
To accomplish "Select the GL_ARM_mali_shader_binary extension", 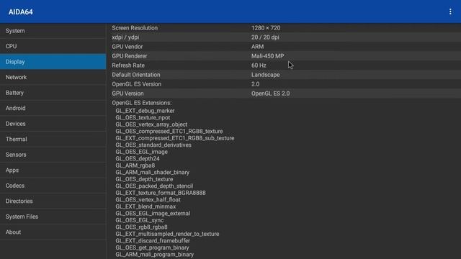I will (x=152, y=173).
